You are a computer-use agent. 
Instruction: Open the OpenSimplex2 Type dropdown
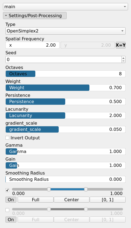65,31
